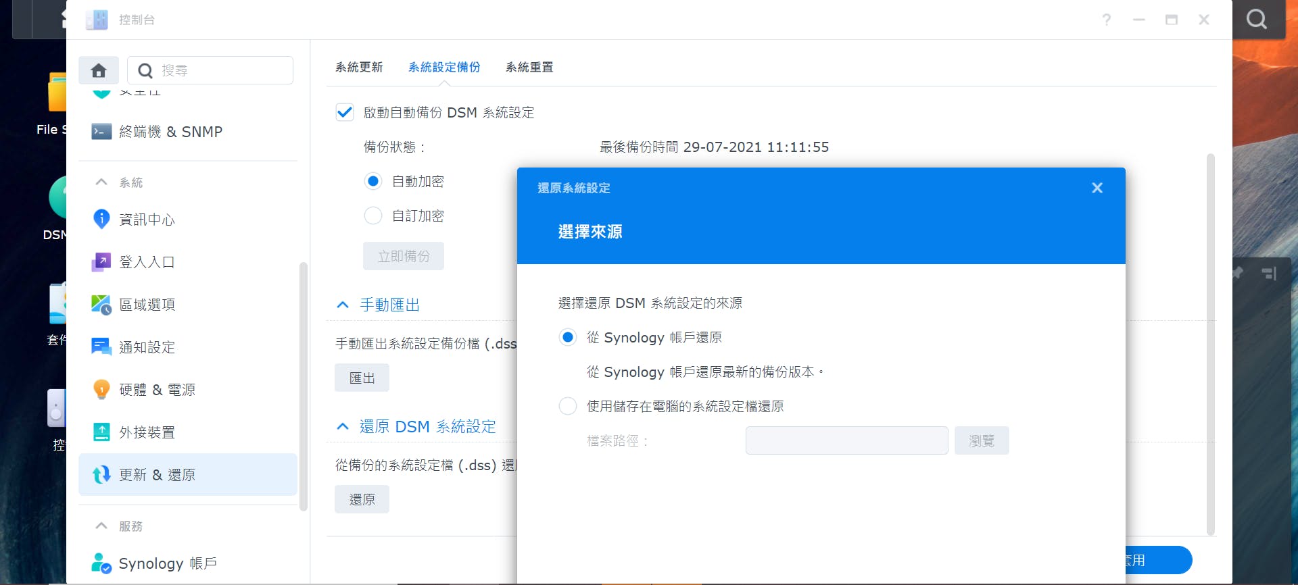Collapse the 系統 sidebar section
This screenshot has width=1298, height=585.
tap(101, 182)
